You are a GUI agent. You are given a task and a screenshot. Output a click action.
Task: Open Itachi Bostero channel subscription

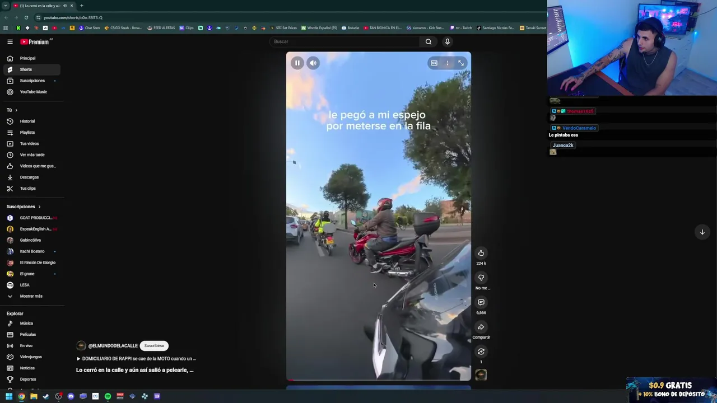(x=31, y=251)
